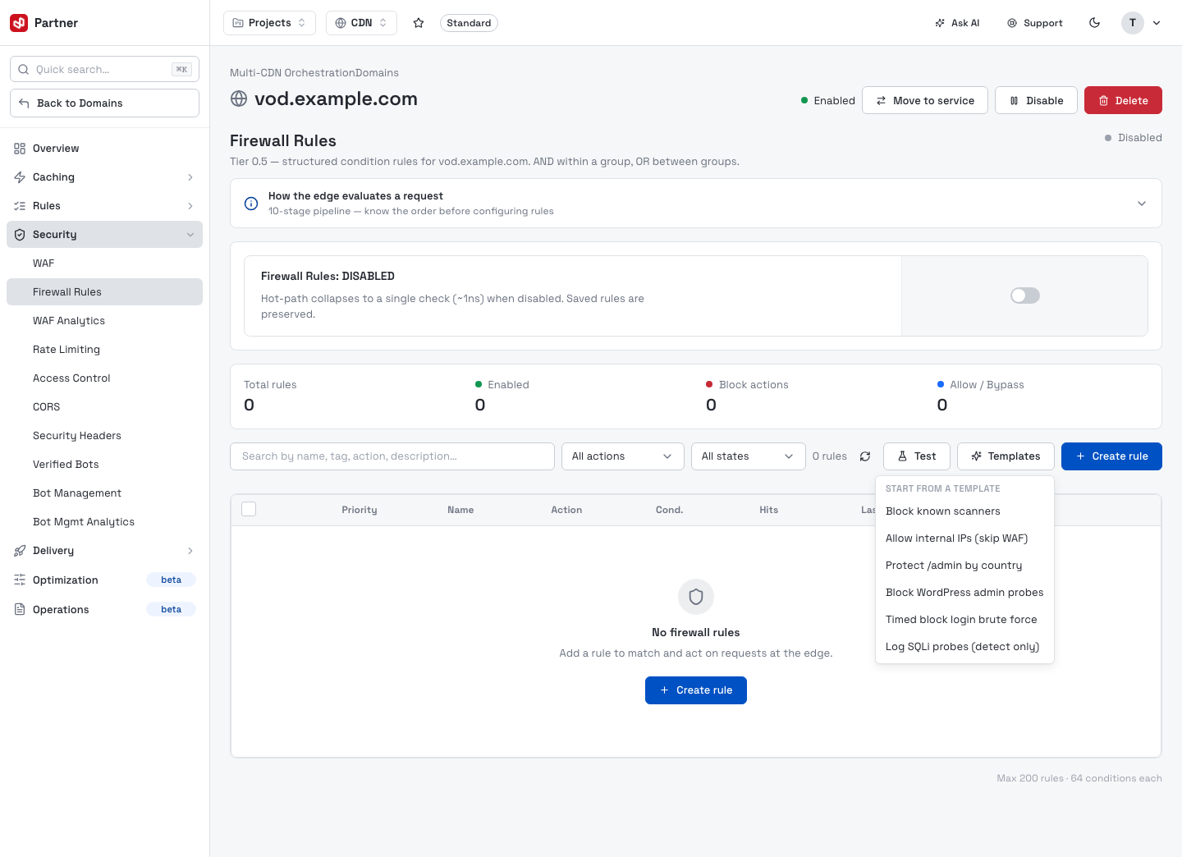Select Allow internal IPs (skip WAF) template

click(x=964, y=538)
